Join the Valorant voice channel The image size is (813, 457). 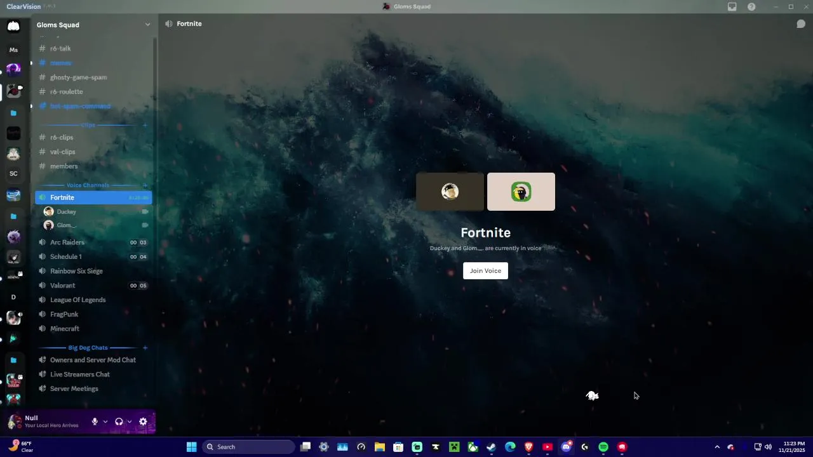93,286
